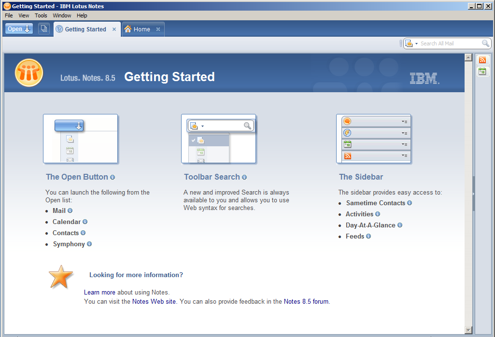495x337 pixels.
Task: Click the Day-At-A-Glance list item
Action: 370,225
